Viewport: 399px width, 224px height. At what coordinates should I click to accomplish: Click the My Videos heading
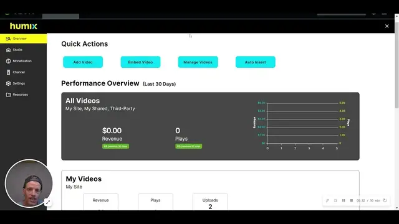(84, 179)
